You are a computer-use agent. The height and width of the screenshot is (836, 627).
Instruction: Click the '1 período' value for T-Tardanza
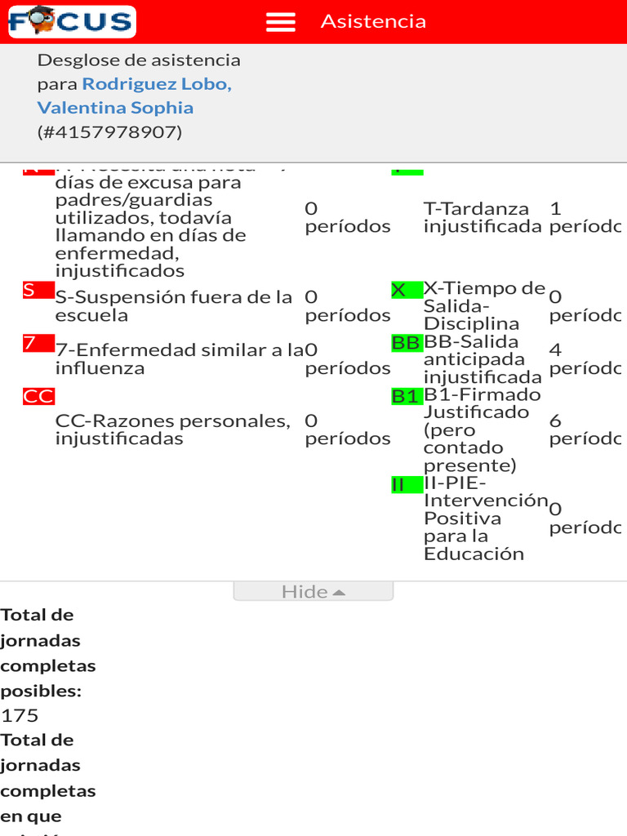pos(585,217)
